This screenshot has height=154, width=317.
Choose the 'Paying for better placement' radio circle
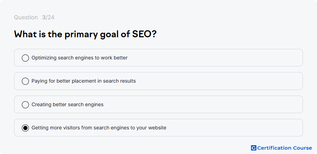(x=25, y=81)
